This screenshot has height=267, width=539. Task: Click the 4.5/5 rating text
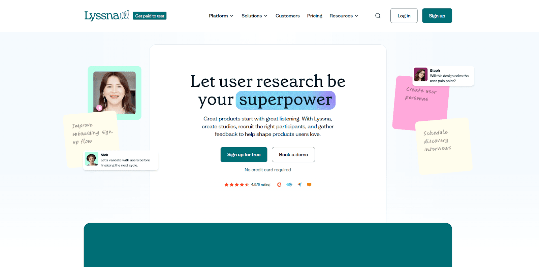point(261,185)
